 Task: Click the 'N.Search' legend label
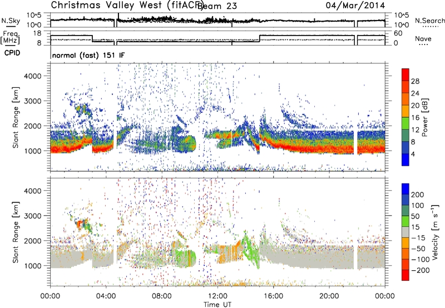pyautogui.click(x=429, y=21)
